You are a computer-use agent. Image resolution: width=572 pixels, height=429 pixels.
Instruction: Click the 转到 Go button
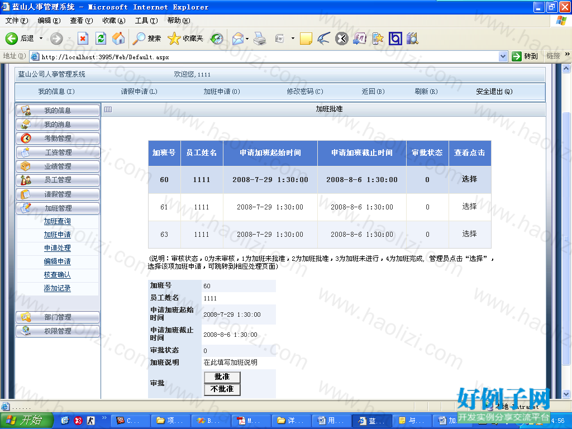pos(525,56)
